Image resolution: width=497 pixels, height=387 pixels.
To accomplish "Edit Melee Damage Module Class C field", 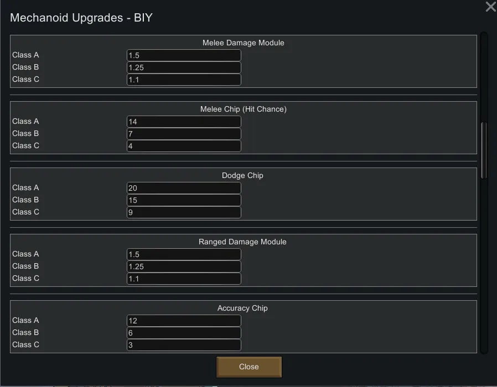I will coord(184,80).
